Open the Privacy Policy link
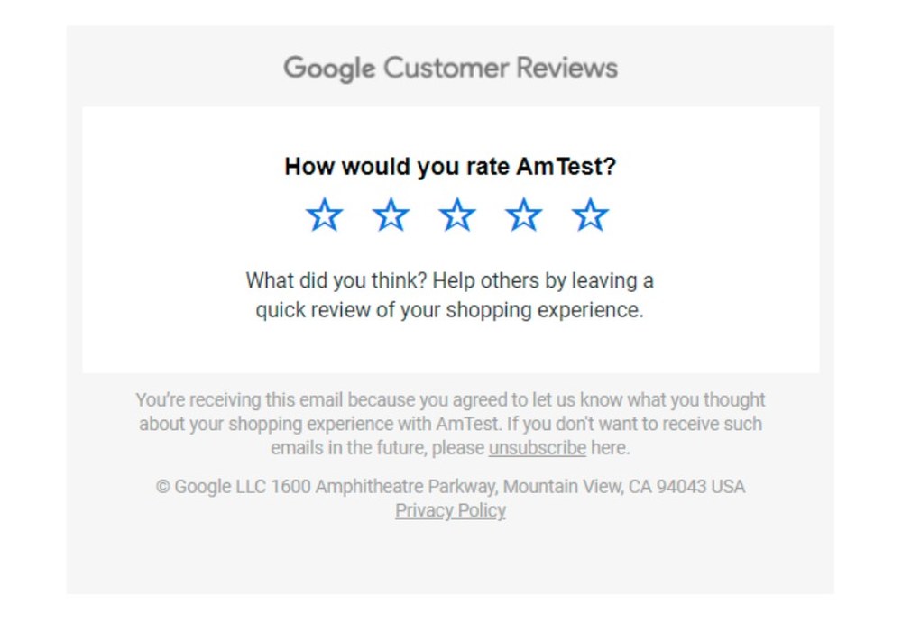Image resolution: width=902 pixels, height=641 pixels. [x=450, y=511]
